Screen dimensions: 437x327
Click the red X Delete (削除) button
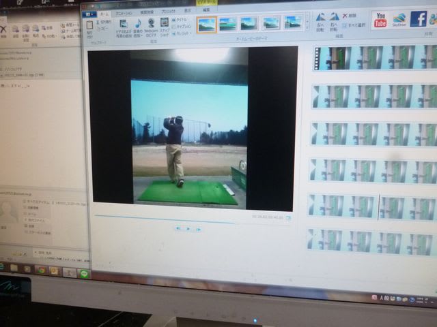tap(350, 16)
